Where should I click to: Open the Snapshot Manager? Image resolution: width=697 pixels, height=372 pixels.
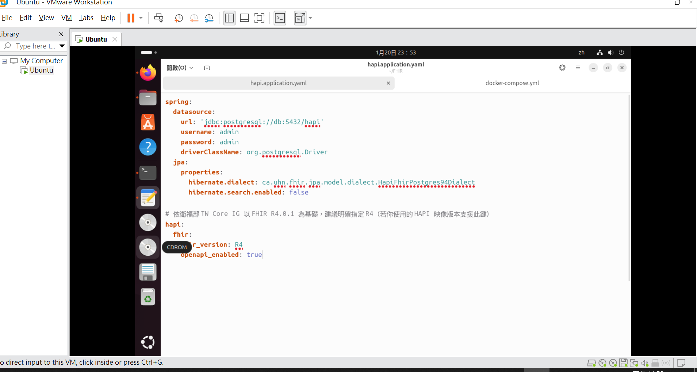click(209, 18)
